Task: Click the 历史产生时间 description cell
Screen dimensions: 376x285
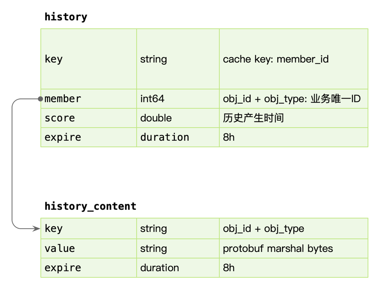Action: pos(293,118)
